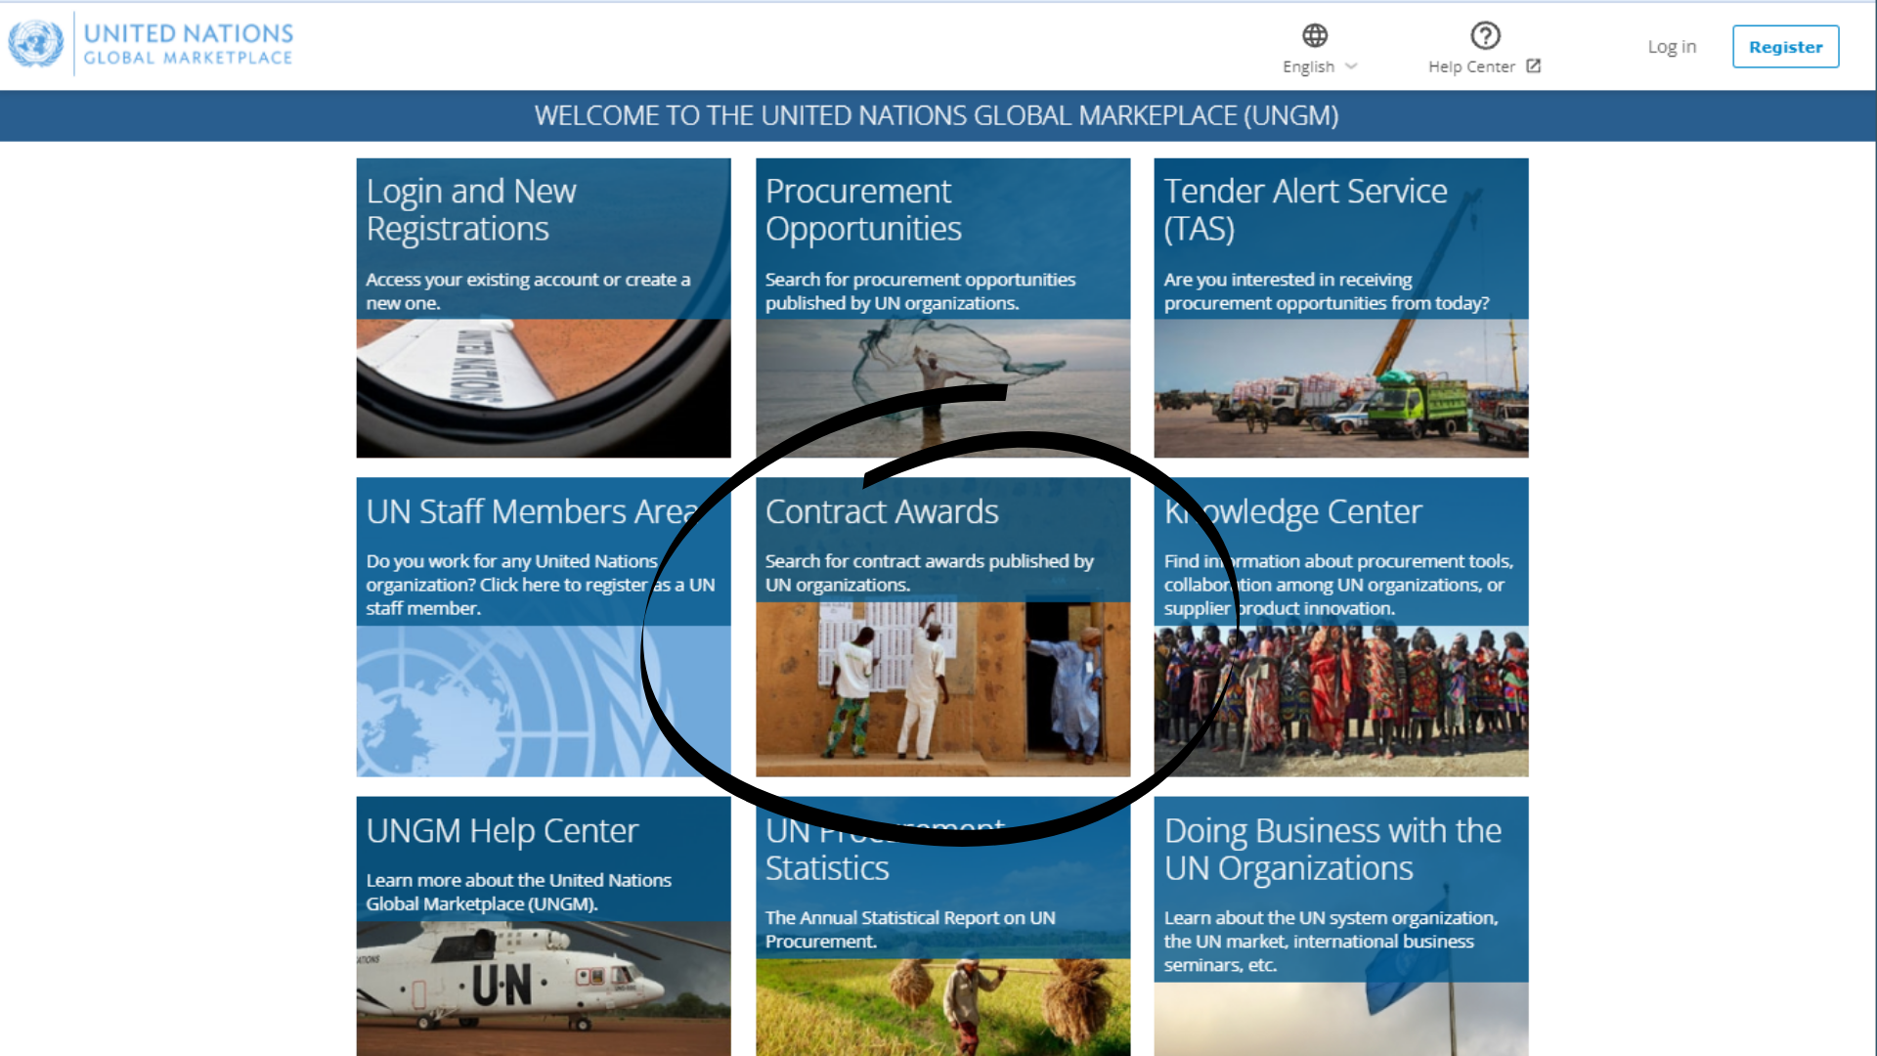This screenshot has width=1877, height=1056.
Task: Open the Procurement Opportunities tile heading
Action: (x=863, y=209)
